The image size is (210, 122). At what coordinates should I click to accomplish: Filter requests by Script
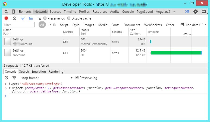tap(64, 25)
